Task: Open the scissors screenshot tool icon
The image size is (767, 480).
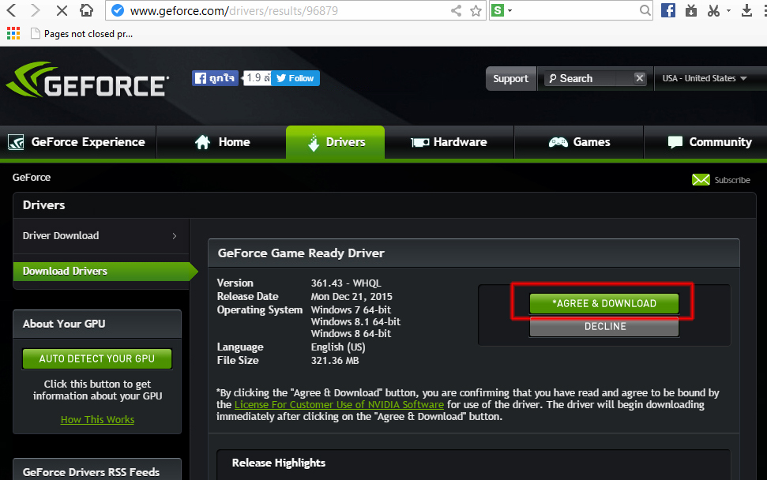Action: pos(714,10)
